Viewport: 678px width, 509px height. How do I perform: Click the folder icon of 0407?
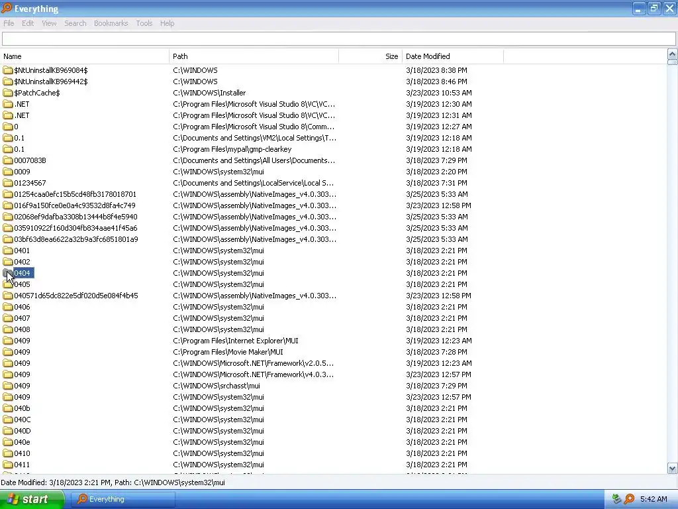[x=8, y=318]
